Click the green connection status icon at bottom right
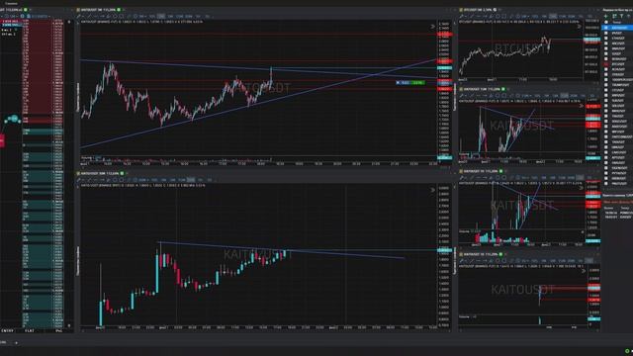 click(627, 351)
